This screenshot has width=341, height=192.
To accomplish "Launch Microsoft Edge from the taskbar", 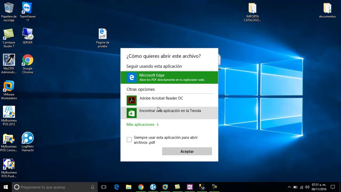I will pos(116,187).
